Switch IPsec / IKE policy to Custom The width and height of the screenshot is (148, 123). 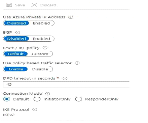(x=40, y=54)
